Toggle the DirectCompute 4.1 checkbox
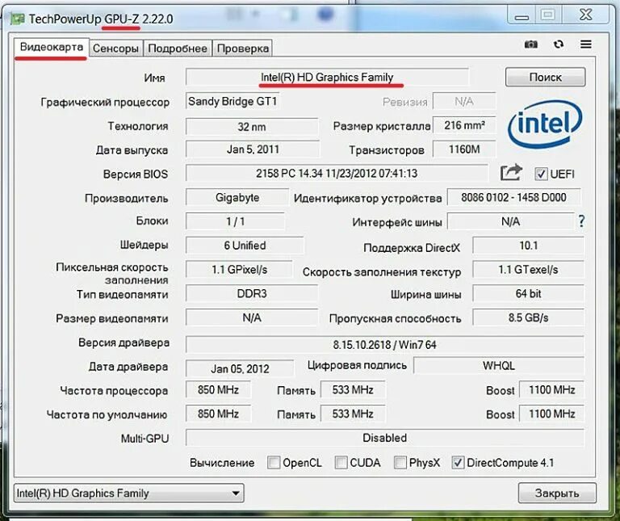Viewport: 620px width, 521px height. pyautogui.click(x=458, y=462)
